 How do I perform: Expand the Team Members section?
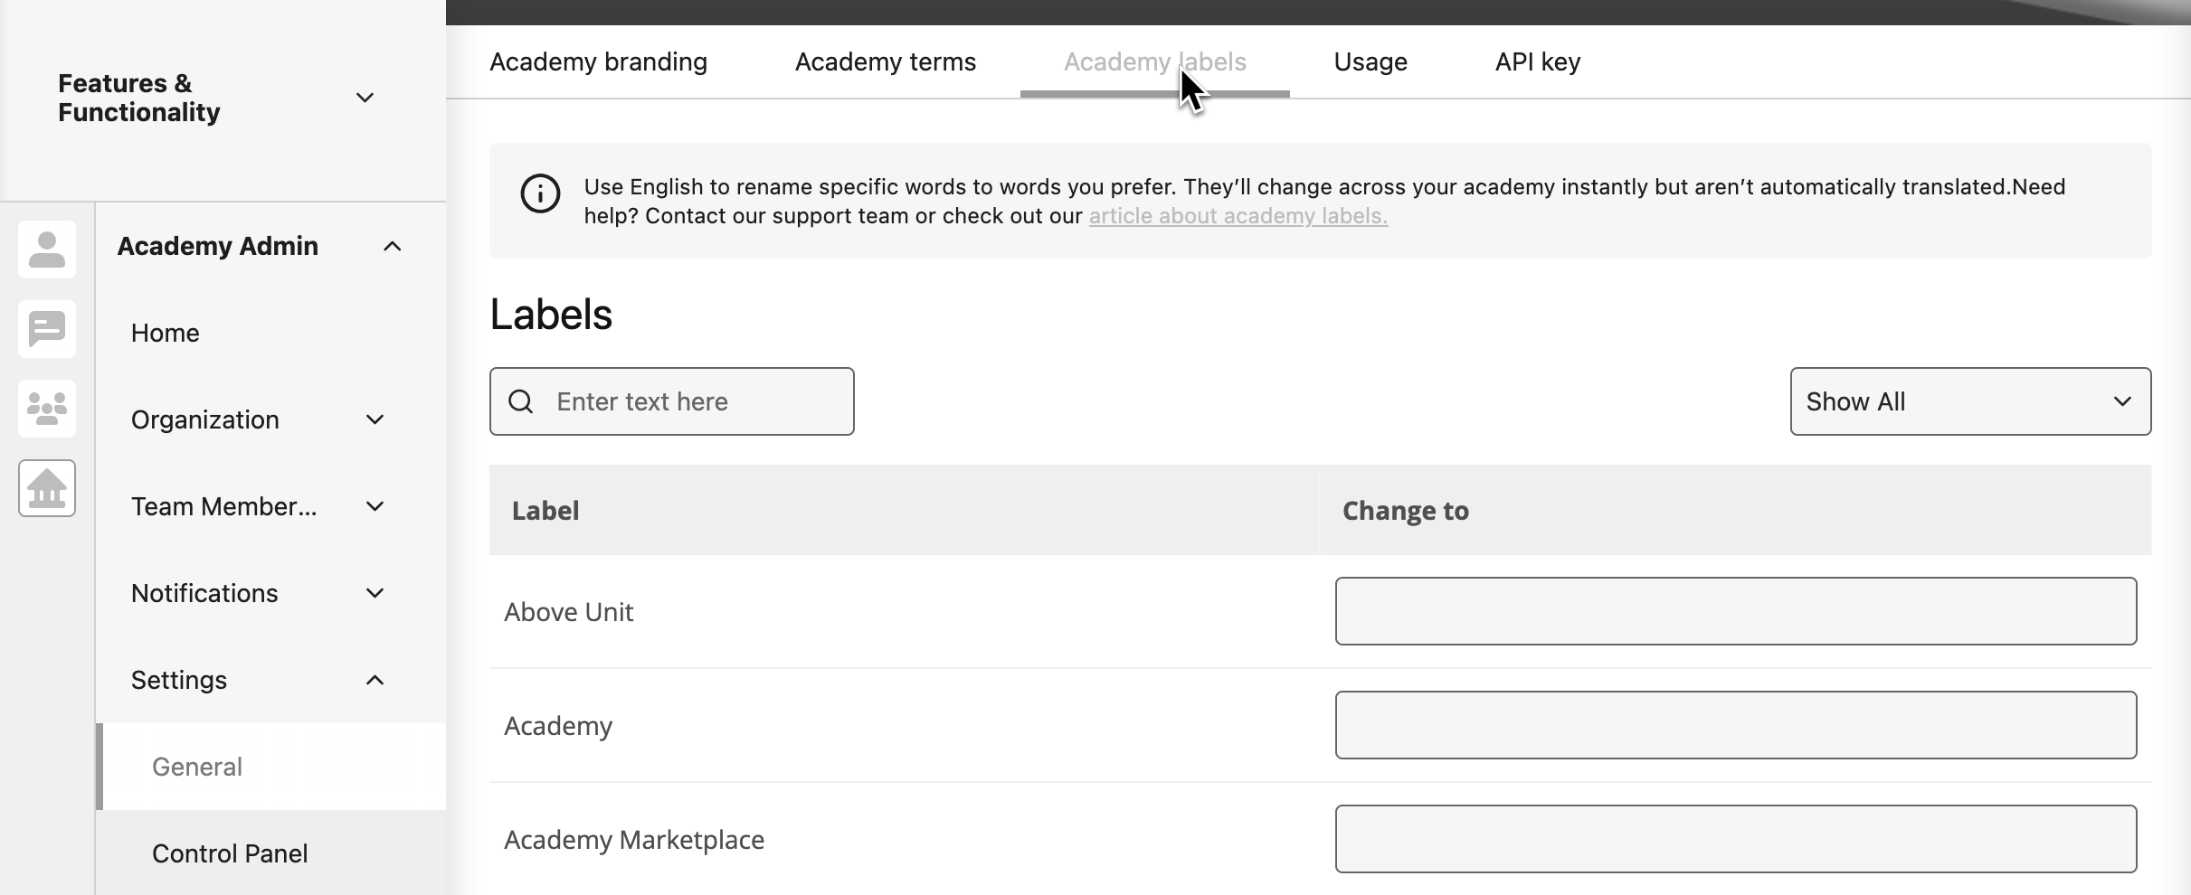(375, 506)
